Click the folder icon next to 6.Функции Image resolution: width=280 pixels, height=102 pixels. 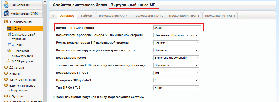pos(6,96)
